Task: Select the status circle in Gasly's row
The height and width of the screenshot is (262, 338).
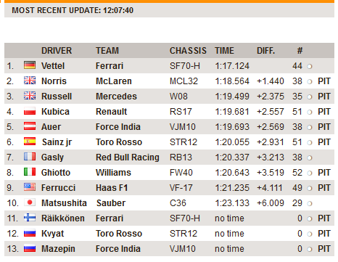Action: (x=310, y=157)
